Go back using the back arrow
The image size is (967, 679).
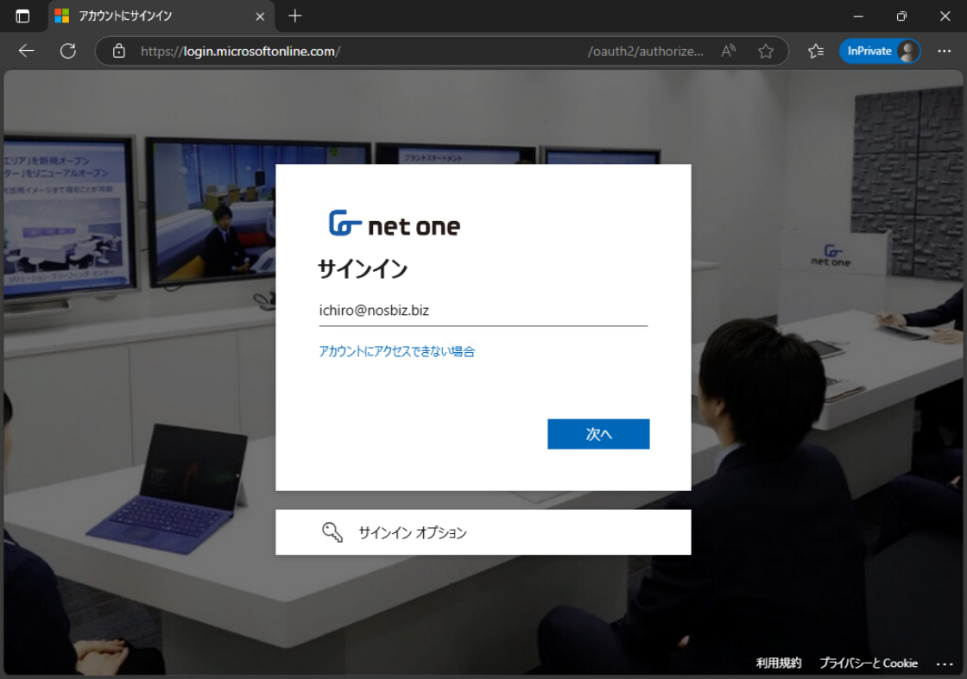(27, 51)
